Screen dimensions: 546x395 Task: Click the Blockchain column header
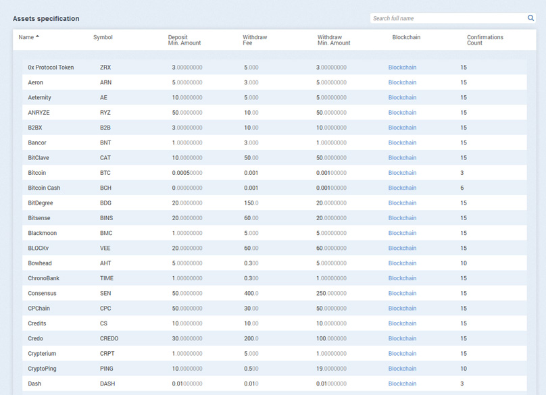[406, 37]
